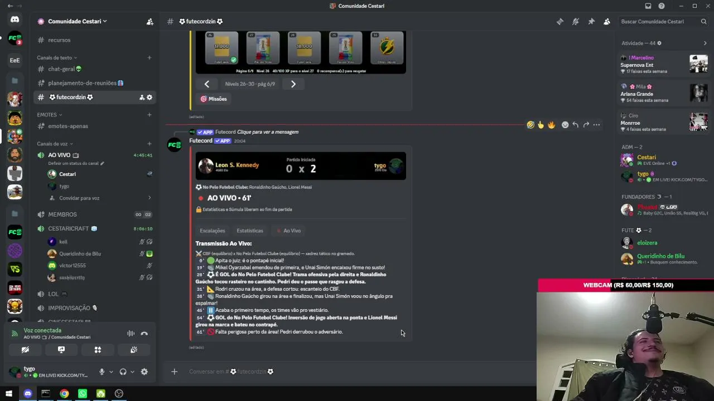Add reaction with emoji picker on message
Image resolution: width=714 pixels, height=401 pixels.
[565, 125]
